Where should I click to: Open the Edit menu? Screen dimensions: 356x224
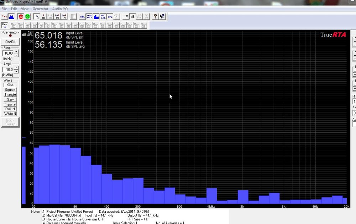(x=14, y=9)
